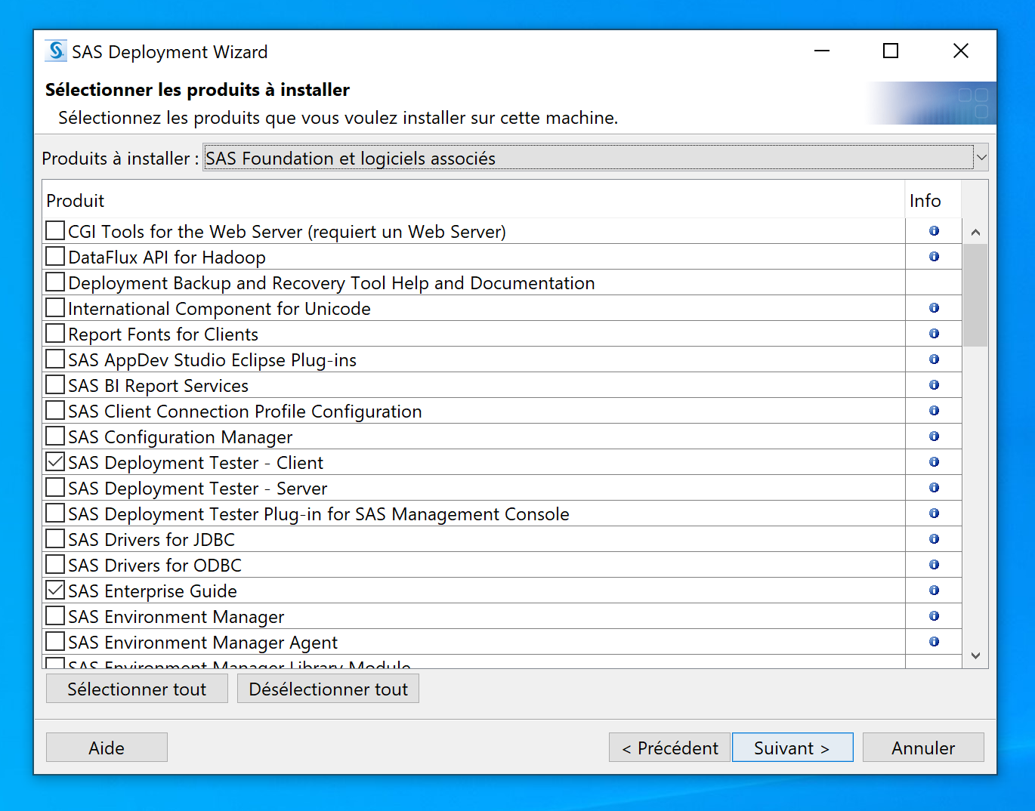Click the scroll up arrow of product list

click(x=975, y=232)
